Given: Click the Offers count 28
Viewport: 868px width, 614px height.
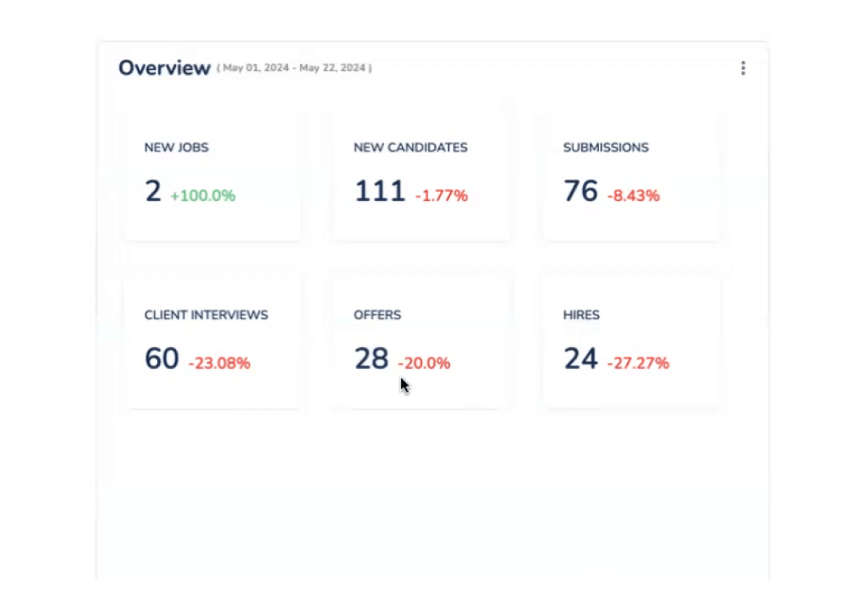Looking at the screenshot, I should click(371, 359).
